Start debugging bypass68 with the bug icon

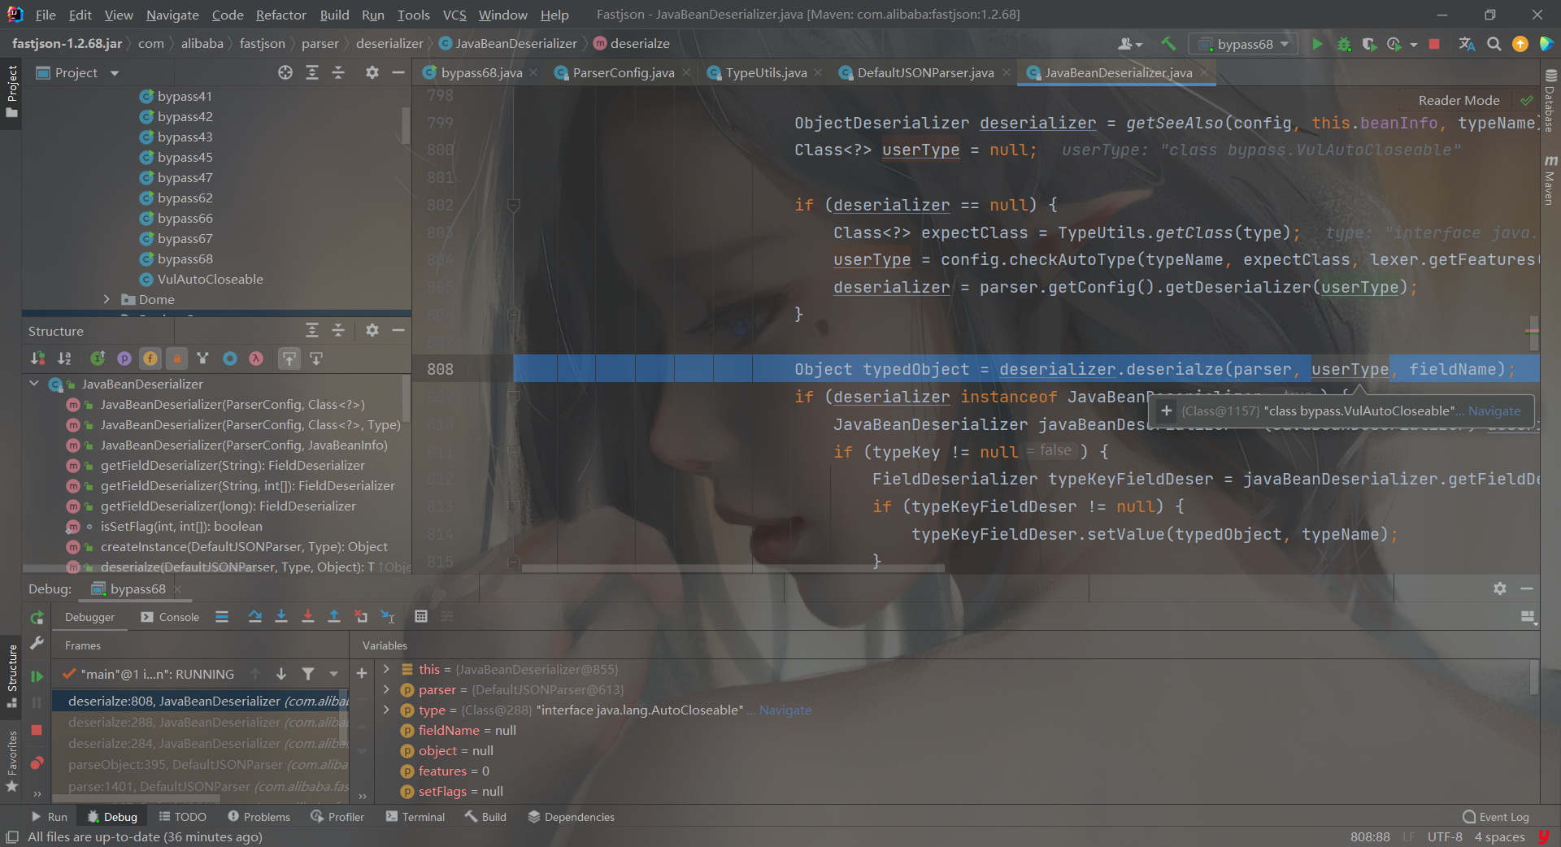point(1344,44)
